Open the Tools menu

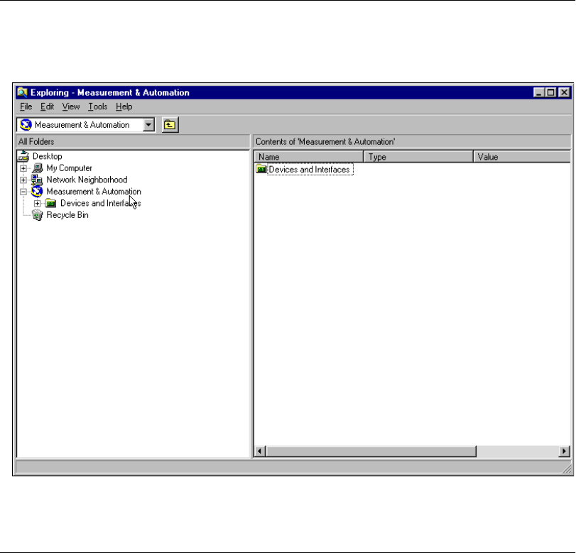click(98, 106)
